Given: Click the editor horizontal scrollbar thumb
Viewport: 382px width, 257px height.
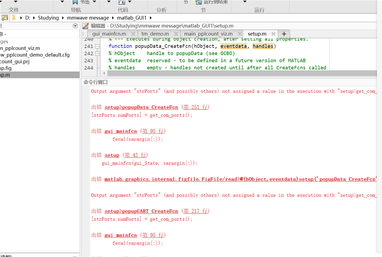Looking at the screenshot, I should (242, 73).
